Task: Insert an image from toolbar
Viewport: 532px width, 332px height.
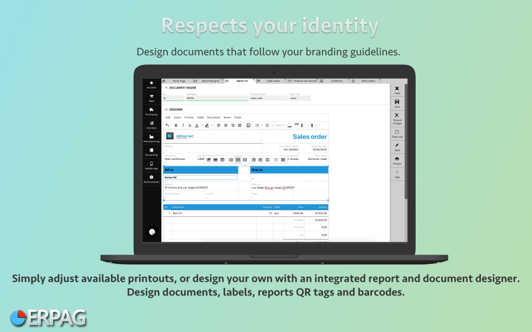Action: tap(248, 126)
